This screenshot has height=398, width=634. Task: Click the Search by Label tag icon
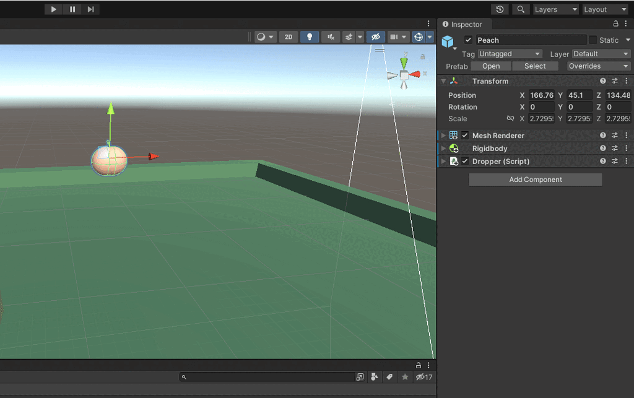389,377
